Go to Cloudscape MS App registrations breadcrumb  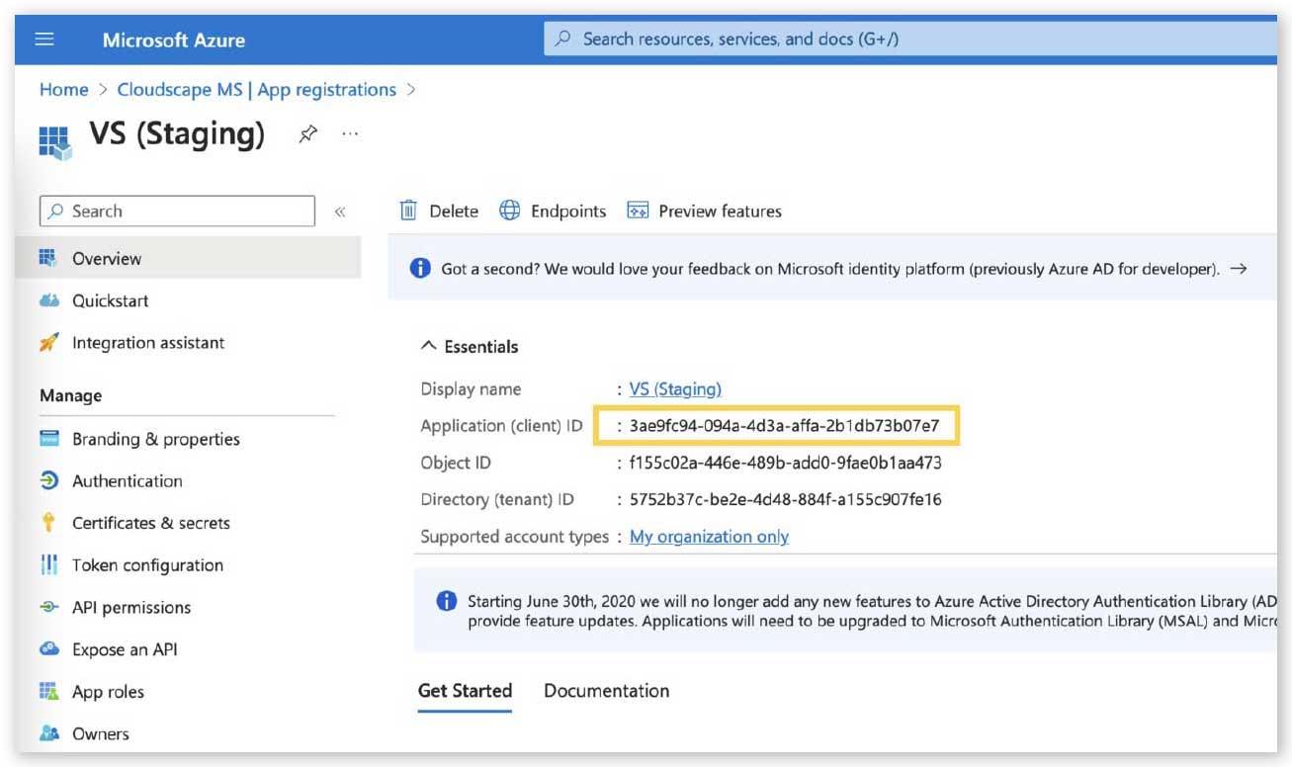click(x=257, y=90)
